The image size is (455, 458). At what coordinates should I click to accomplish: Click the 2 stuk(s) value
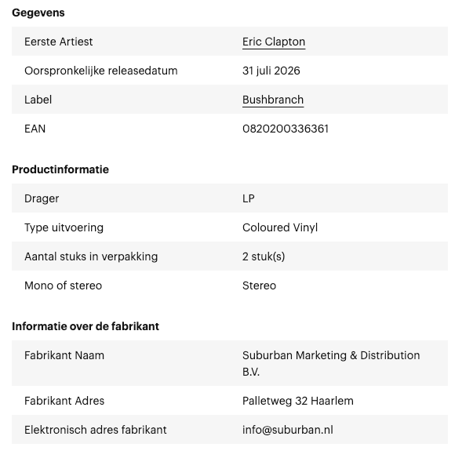point(264,256)
